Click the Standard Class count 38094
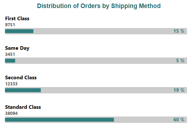This screenshot has height=129, width=192. tap(11, 113)
